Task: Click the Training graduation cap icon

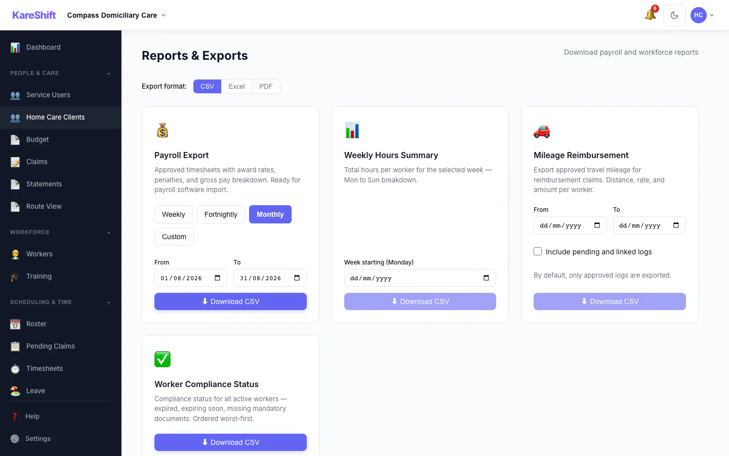Action: click(x=15, y=277)
